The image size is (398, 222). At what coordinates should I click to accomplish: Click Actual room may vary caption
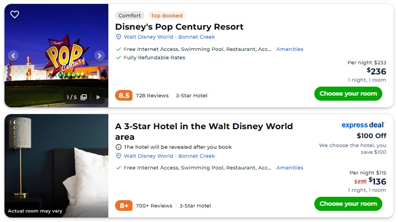[35, 211]
